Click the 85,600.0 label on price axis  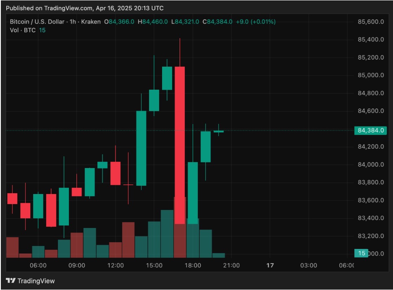tap(370, 22)
